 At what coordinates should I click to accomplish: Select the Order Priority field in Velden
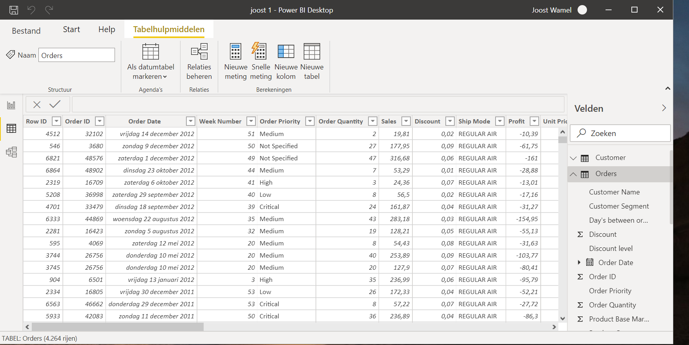[610, 291]
